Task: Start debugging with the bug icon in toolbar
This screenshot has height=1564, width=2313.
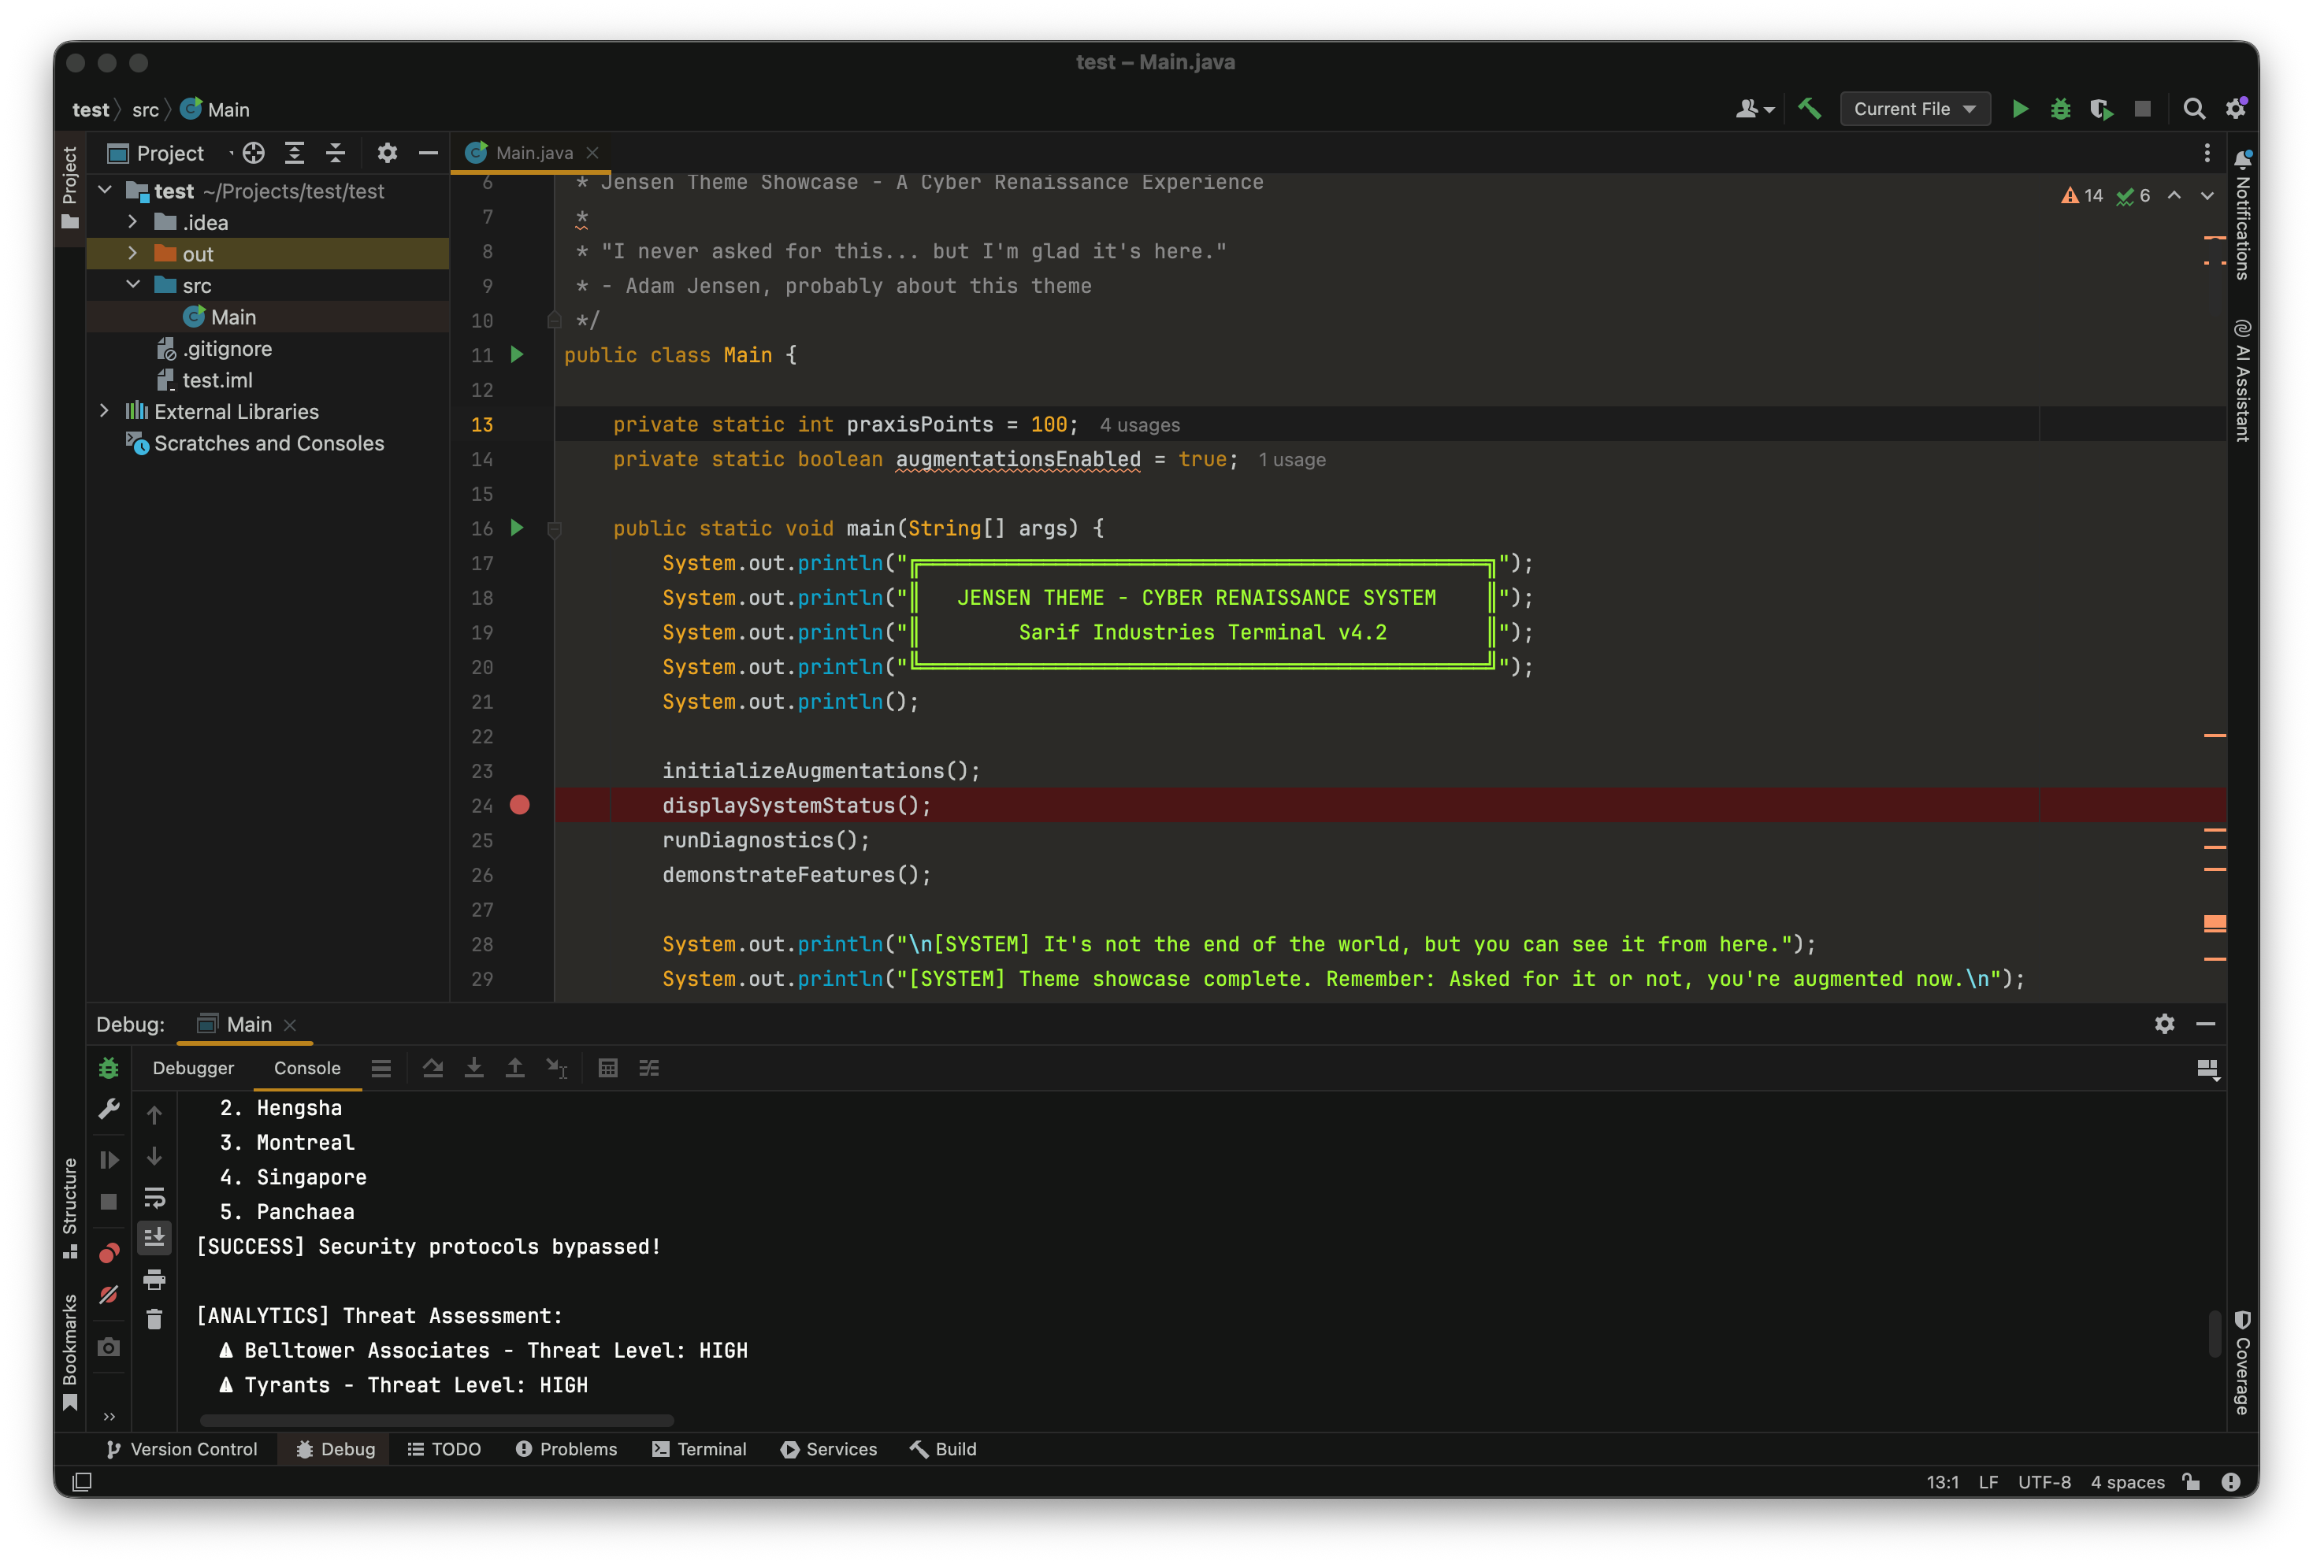Action: point(2060,109)
